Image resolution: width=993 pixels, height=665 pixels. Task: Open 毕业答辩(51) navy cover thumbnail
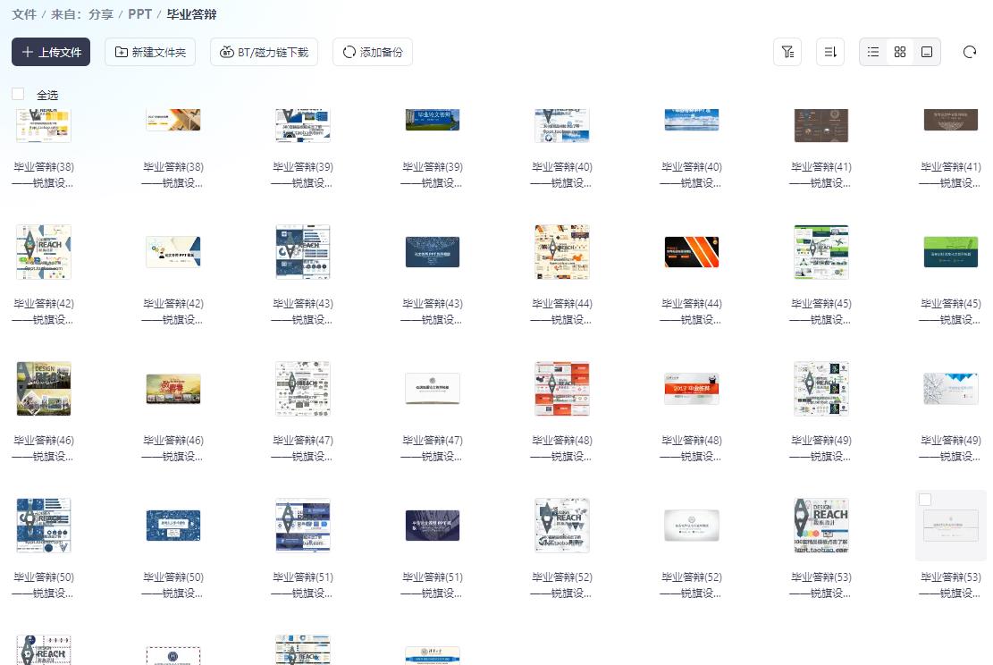(x=433, y=526)
